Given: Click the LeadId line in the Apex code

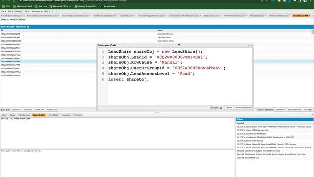Looking at the screenshot, I should (158, 57).
